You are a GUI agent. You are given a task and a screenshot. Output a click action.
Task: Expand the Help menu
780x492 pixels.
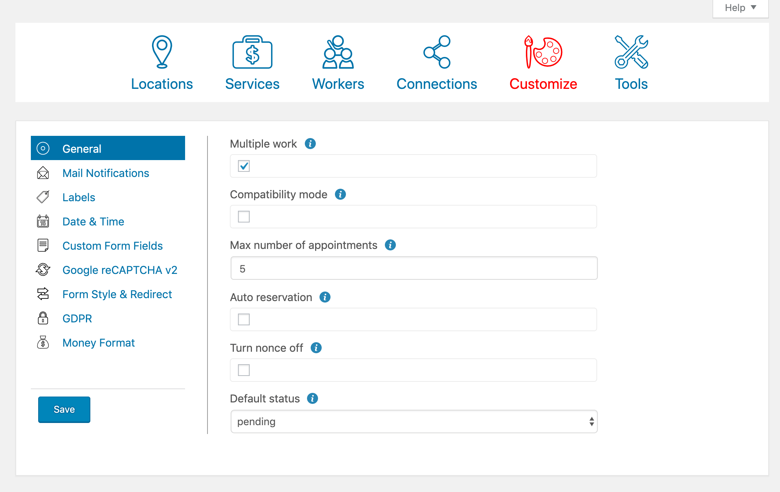[x=740, y=7]
